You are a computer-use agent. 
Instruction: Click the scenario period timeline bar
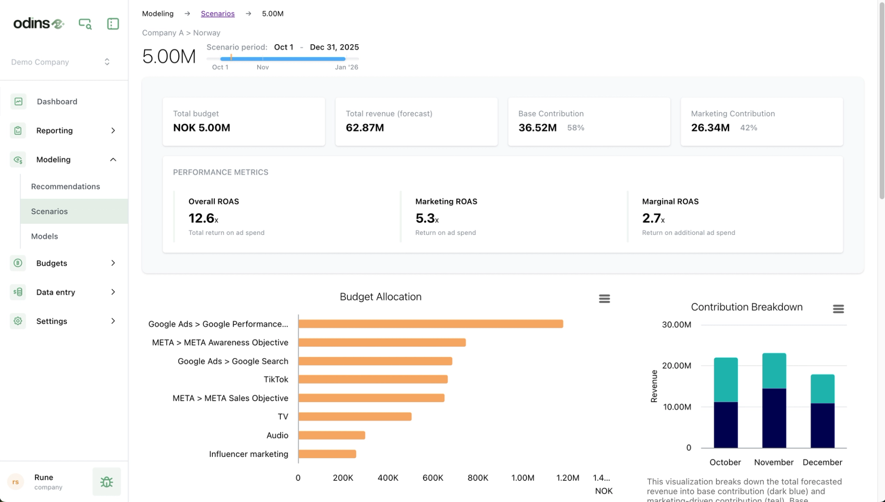pyautogui.click(x=283, y=59)
